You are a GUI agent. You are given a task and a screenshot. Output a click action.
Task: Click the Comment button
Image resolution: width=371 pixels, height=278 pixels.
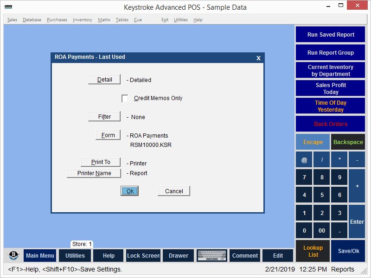click(x=245, y=256)
